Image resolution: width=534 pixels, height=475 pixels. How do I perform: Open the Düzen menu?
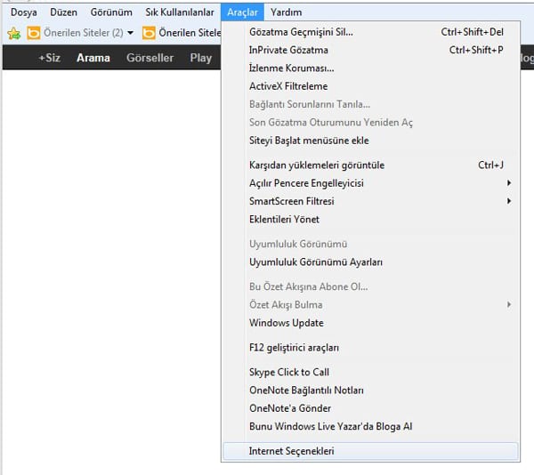(63, 12)
